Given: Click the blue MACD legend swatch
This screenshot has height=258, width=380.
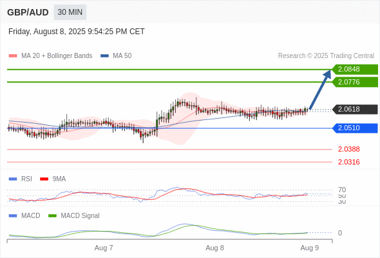Looking at the screenshot, I should (13, 215).
